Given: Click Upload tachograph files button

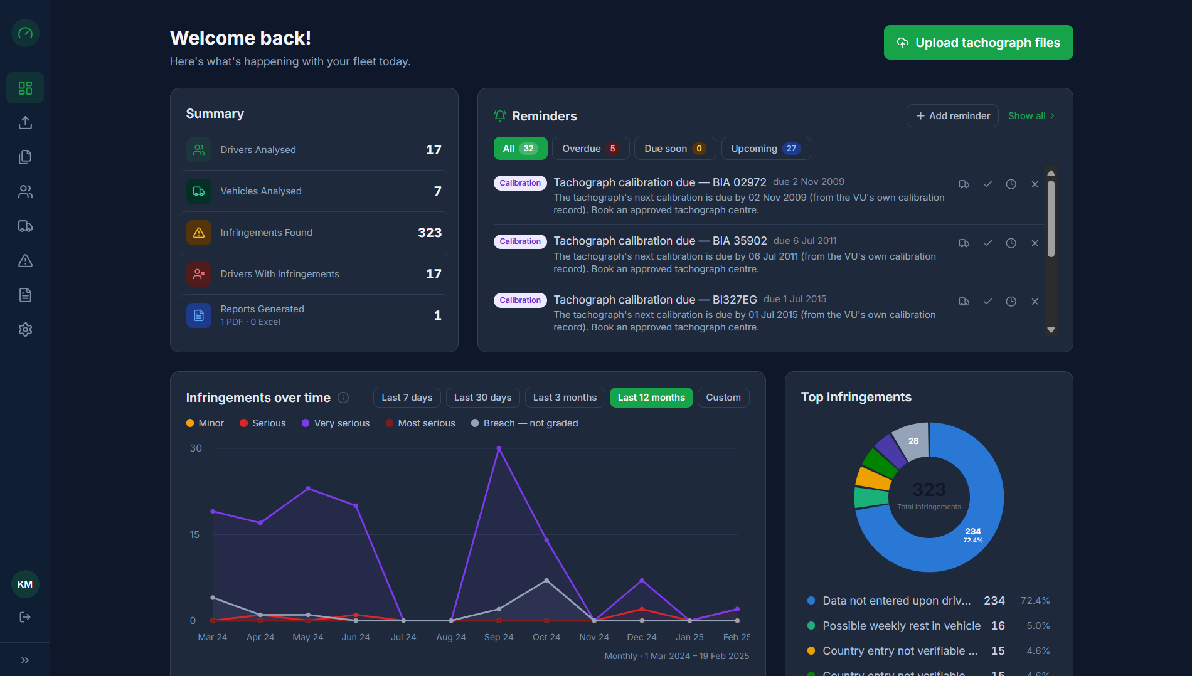Looking at the screenshot, I should coord(978,43).
